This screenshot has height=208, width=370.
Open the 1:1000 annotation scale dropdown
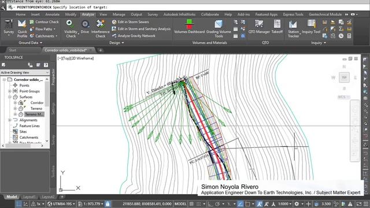pos(285,204)
